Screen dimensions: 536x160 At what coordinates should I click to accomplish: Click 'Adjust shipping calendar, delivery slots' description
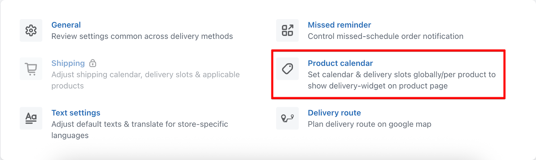coord(145,80)
